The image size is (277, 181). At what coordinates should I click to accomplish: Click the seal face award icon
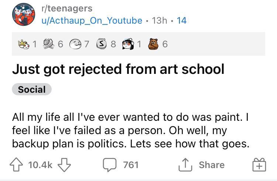pos(76,44)
